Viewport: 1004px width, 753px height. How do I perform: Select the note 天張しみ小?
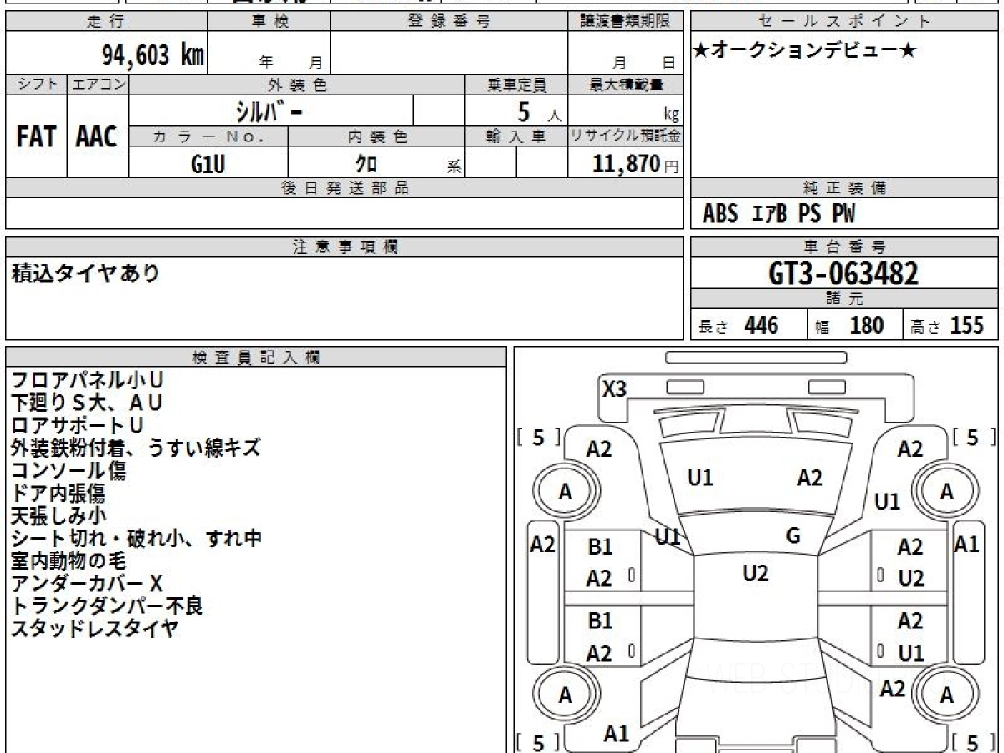pyautogui.click(x=59, y=516)
